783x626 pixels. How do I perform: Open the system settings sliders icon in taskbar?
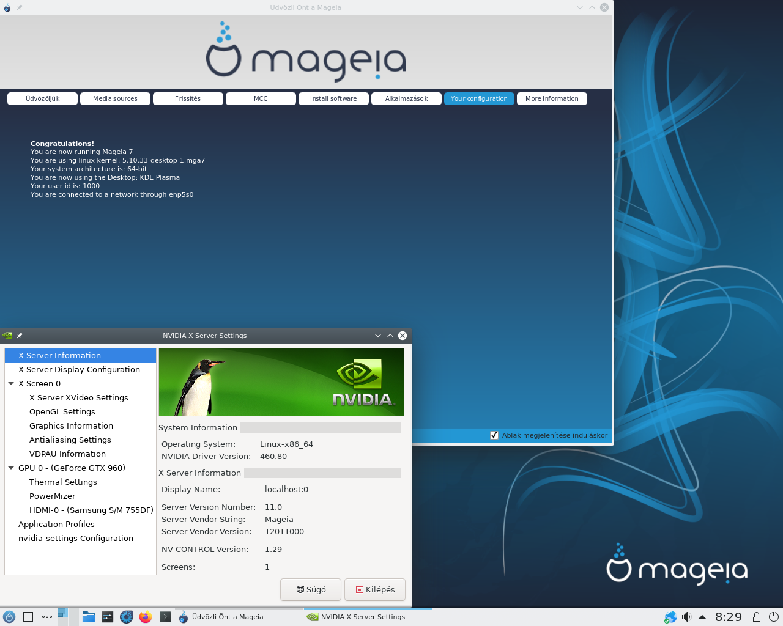point(108,617)
